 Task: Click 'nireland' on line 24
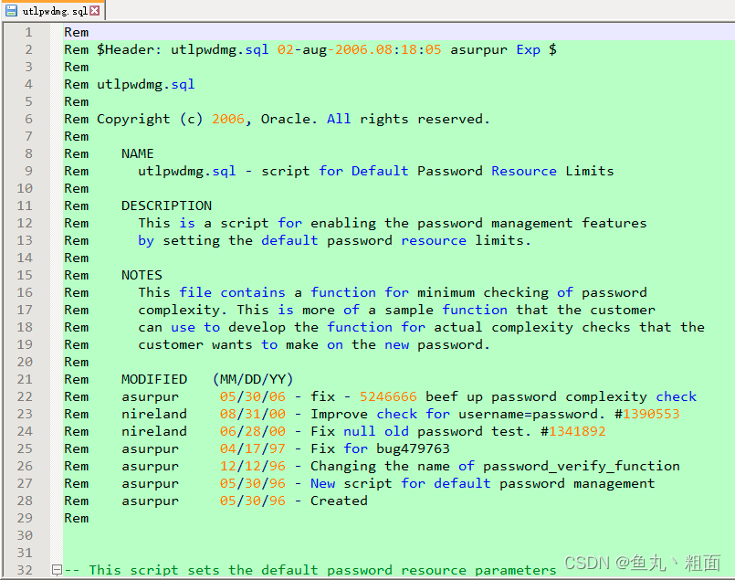pos(154,431)
